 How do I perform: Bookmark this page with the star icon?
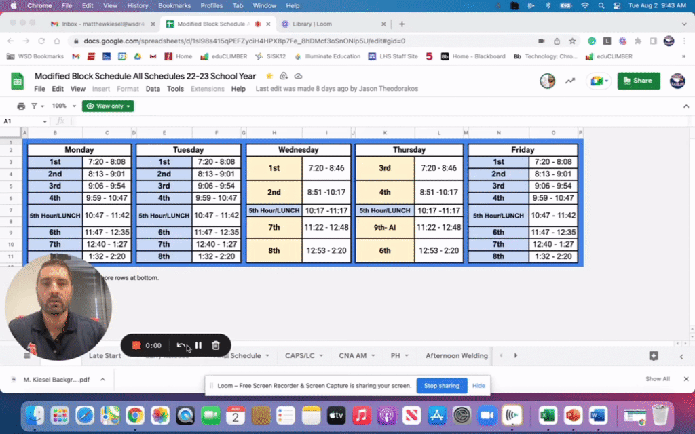click(572, 41)
